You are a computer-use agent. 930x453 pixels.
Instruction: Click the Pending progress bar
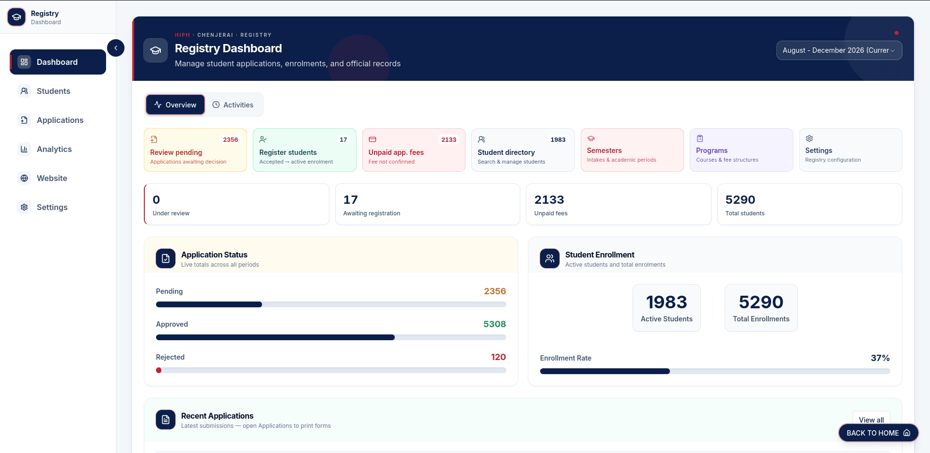pyautogui.click(x=331, y=304)
